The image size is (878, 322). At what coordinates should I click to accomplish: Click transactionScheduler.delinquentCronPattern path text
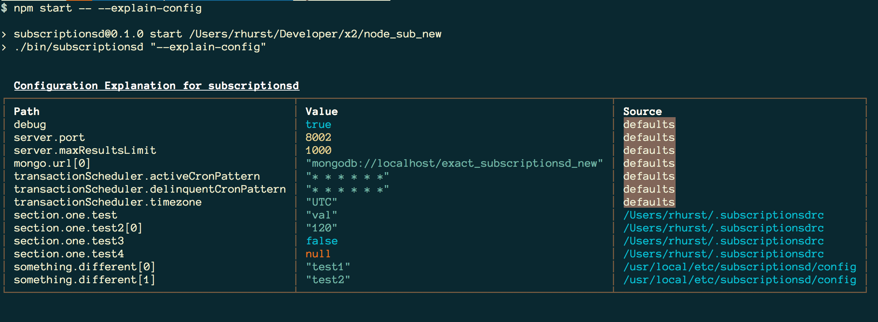tap(149, 189)
